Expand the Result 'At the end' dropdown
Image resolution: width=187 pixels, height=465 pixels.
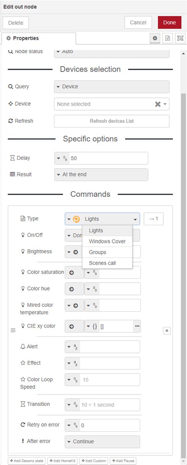coord(101,175)
